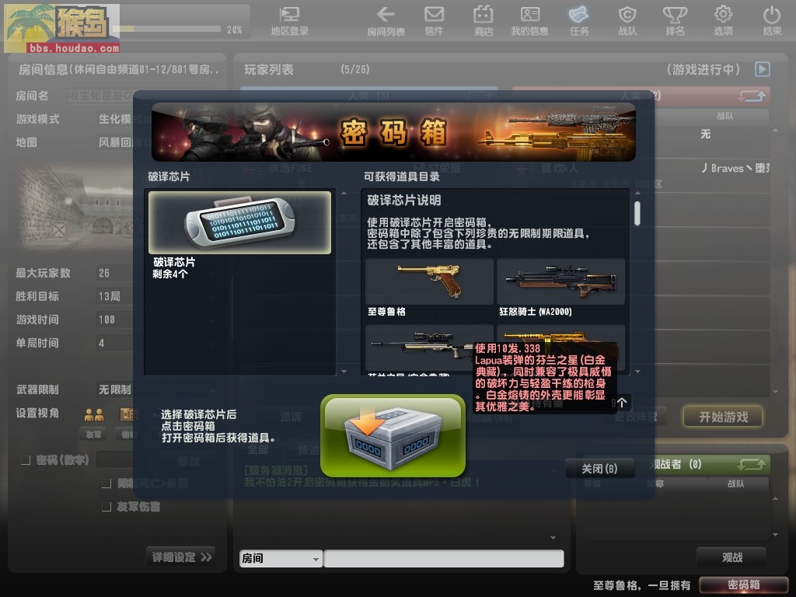
Task: Click the player list scroll-up arrow
Action: tap(775, 131)
